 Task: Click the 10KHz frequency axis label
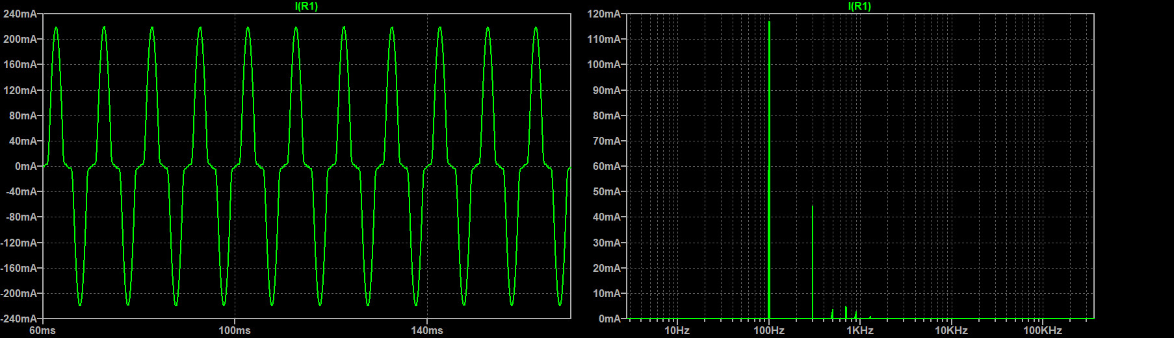952,330
